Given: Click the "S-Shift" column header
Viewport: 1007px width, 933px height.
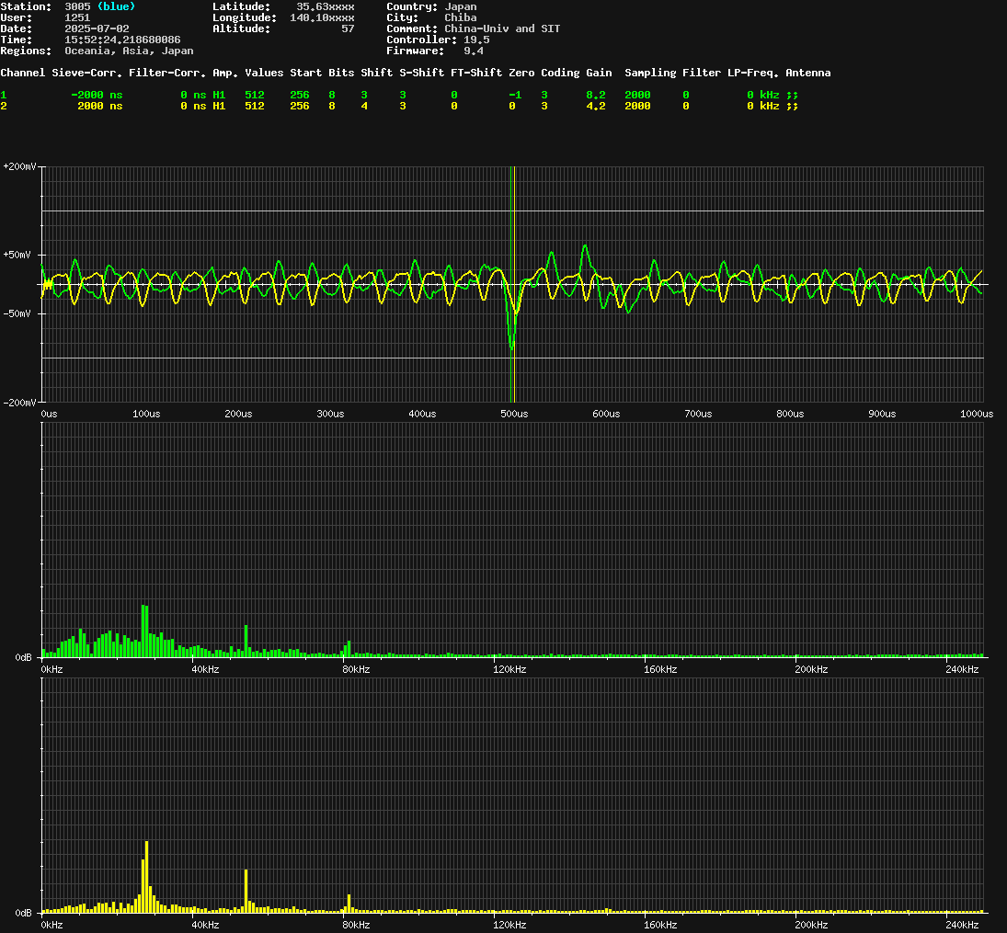Looking at the screenshot, I should (x=421, y=73).
